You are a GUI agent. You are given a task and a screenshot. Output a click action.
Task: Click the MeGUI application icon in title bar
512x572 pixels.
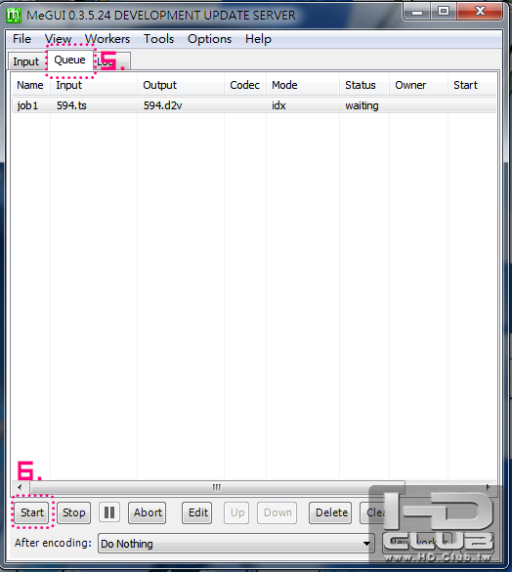[14, 16]
